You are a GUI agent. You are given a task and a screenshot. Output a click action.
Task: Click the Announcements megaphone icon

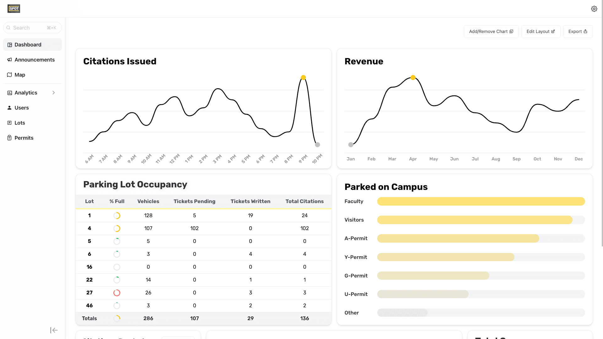10,60
